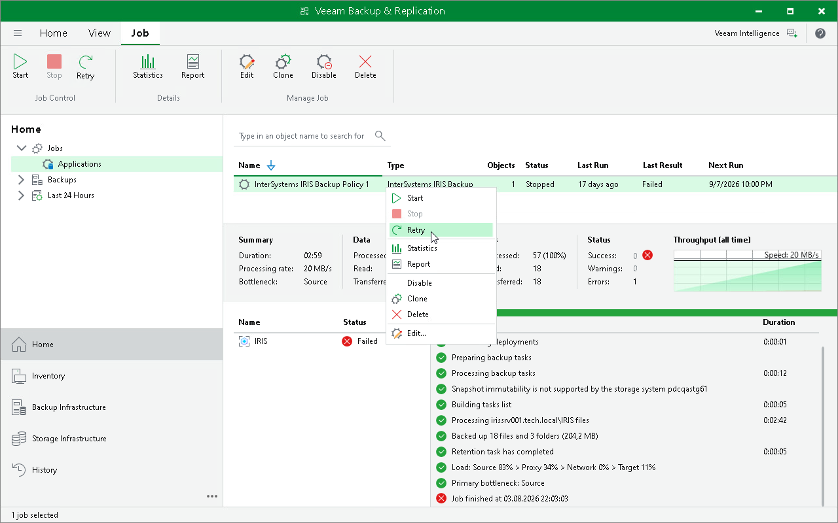Select the 'Primary bottleneck: Source' entry
This screenshot has width=838, height=523.
[x=498, y=483]
